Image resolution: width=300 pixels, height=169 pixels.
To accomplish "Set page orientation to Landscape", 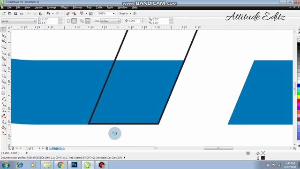I will pos(74,21).
